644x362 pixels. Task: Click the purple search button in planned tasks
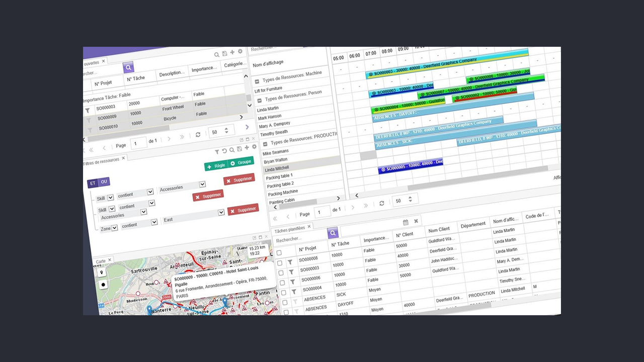point(333,233)
